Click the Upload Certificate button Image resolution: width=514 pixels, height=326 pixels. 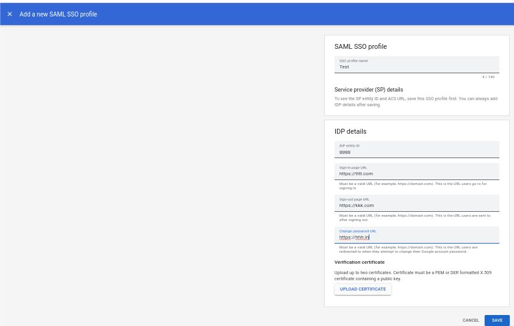click(x=363, y=289)
